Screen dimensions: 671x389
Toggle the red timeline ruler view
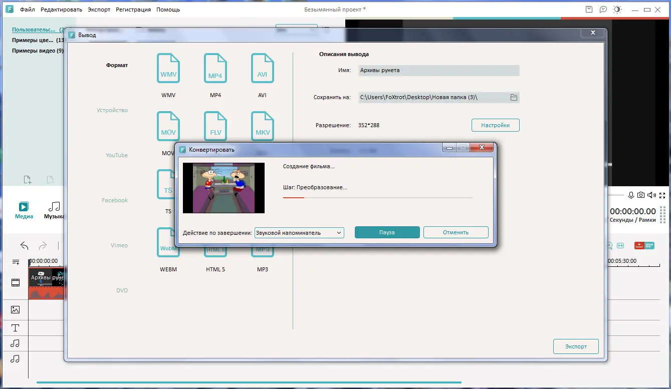click(x=640, y=245)
